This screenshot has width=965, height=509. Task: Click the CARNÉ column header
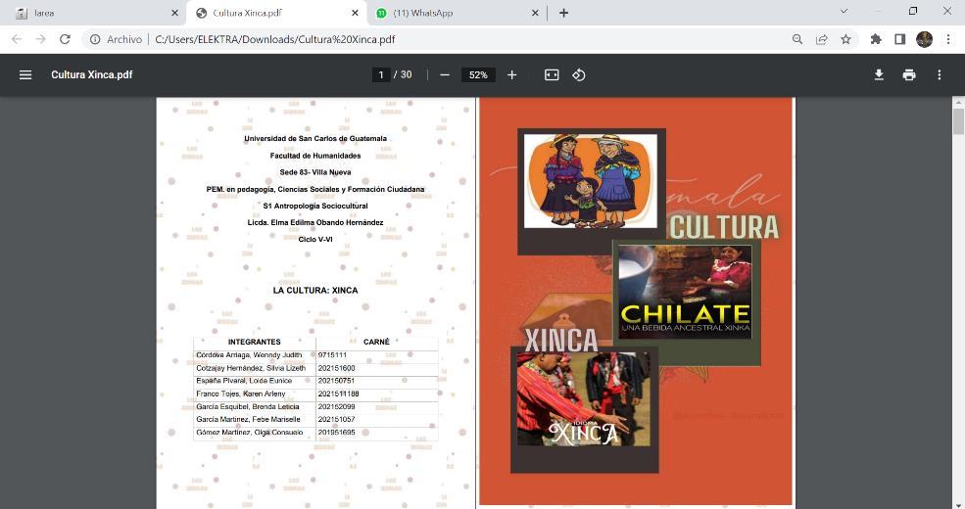pos(376,342)
